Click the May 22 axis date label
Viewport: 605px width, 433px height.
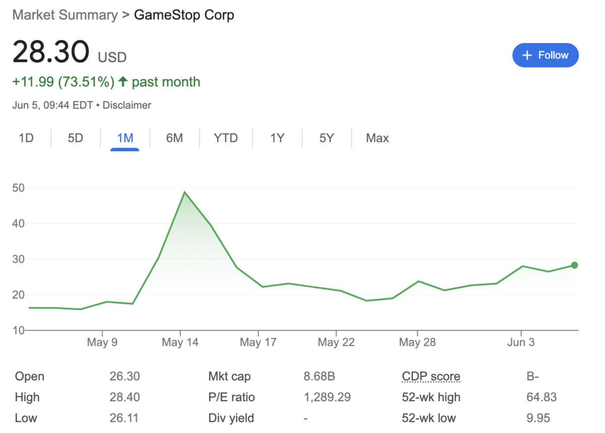point(336,343)
